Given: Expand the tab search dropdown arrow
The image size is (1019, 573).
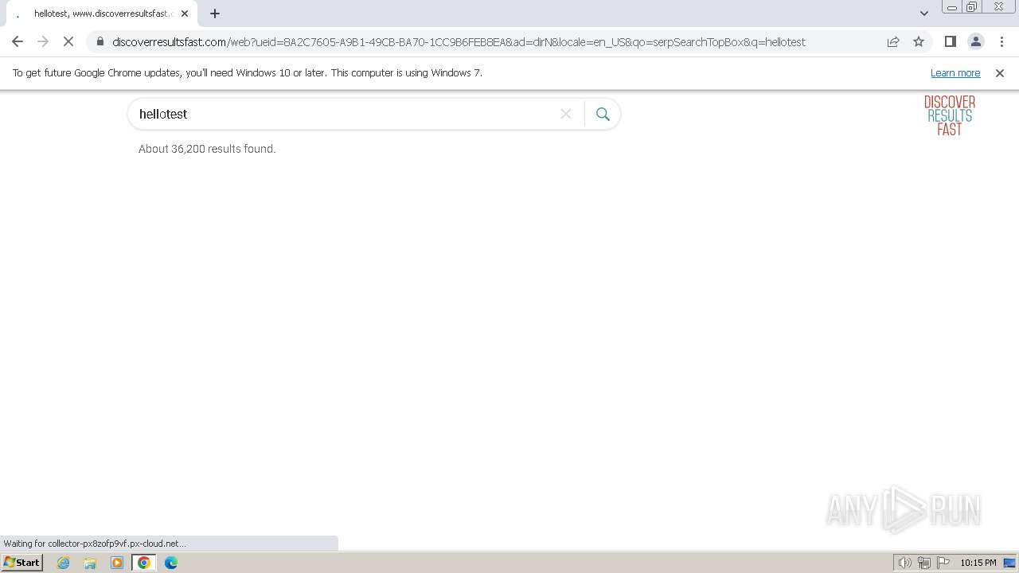Looking at the screenshot, I should [924, 14].
